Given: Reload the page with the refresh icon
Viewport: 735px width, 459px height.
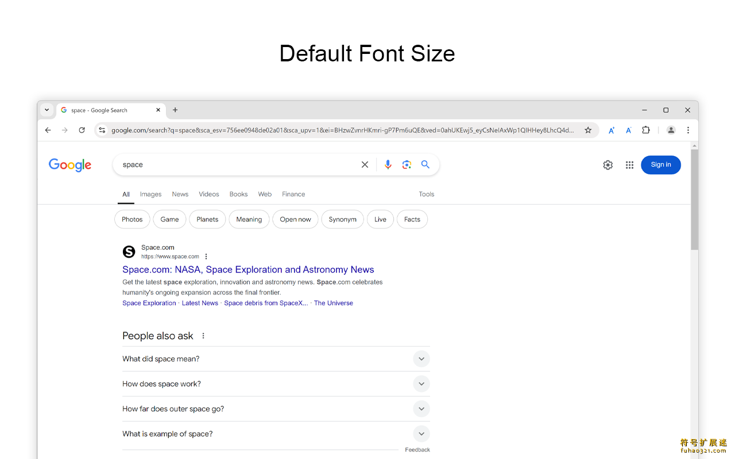Looking at the screenshot, I should [x=82, y=130].
